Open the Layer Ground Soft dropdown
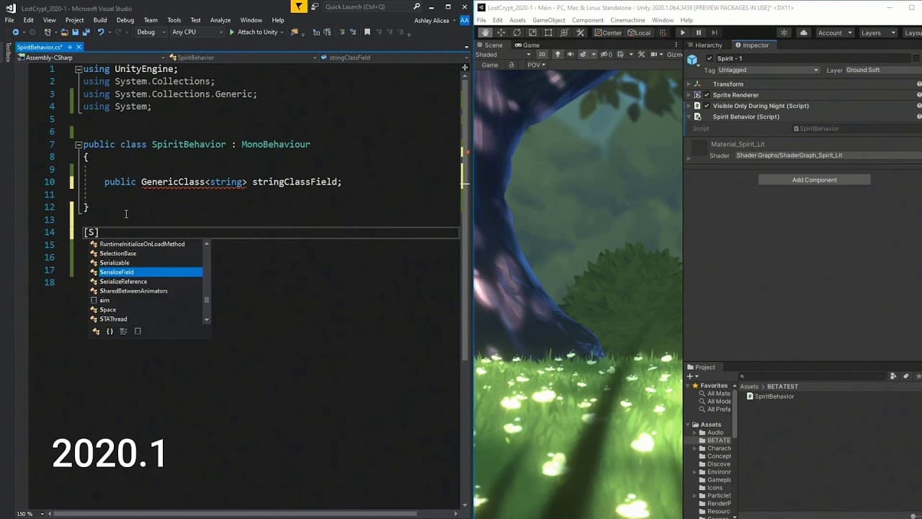Viewport: 922px width, 519px height. 882,70
